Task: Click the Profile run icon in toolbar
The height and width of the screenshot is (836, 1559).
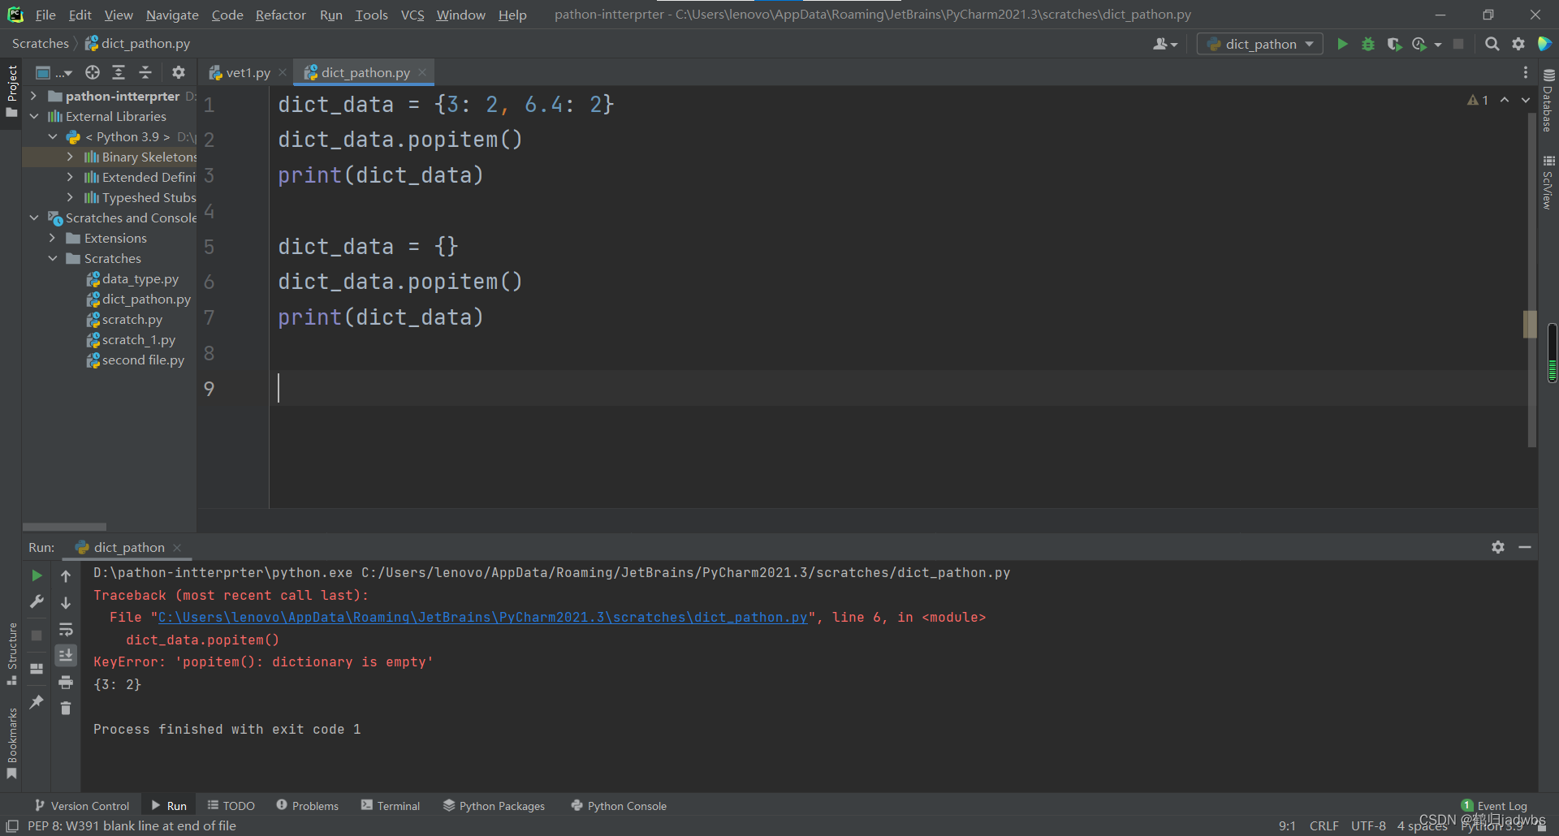Action: tap(1419, 44)
